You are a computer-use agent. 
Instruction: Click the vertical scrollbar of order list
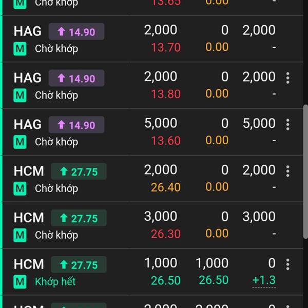(x=305, y=172)
